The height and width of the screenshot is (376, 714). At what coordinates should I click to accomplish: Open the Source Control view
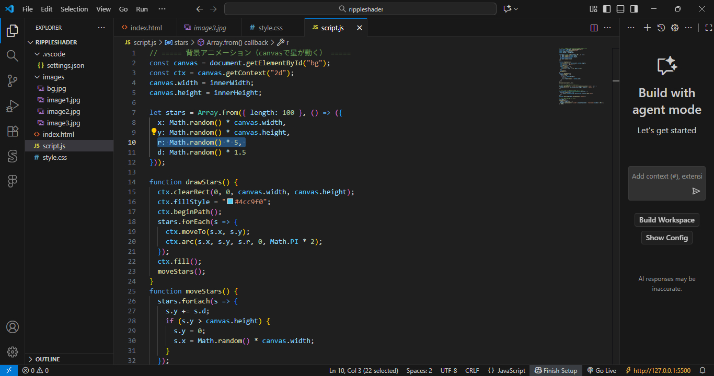(x=12, y=81)
